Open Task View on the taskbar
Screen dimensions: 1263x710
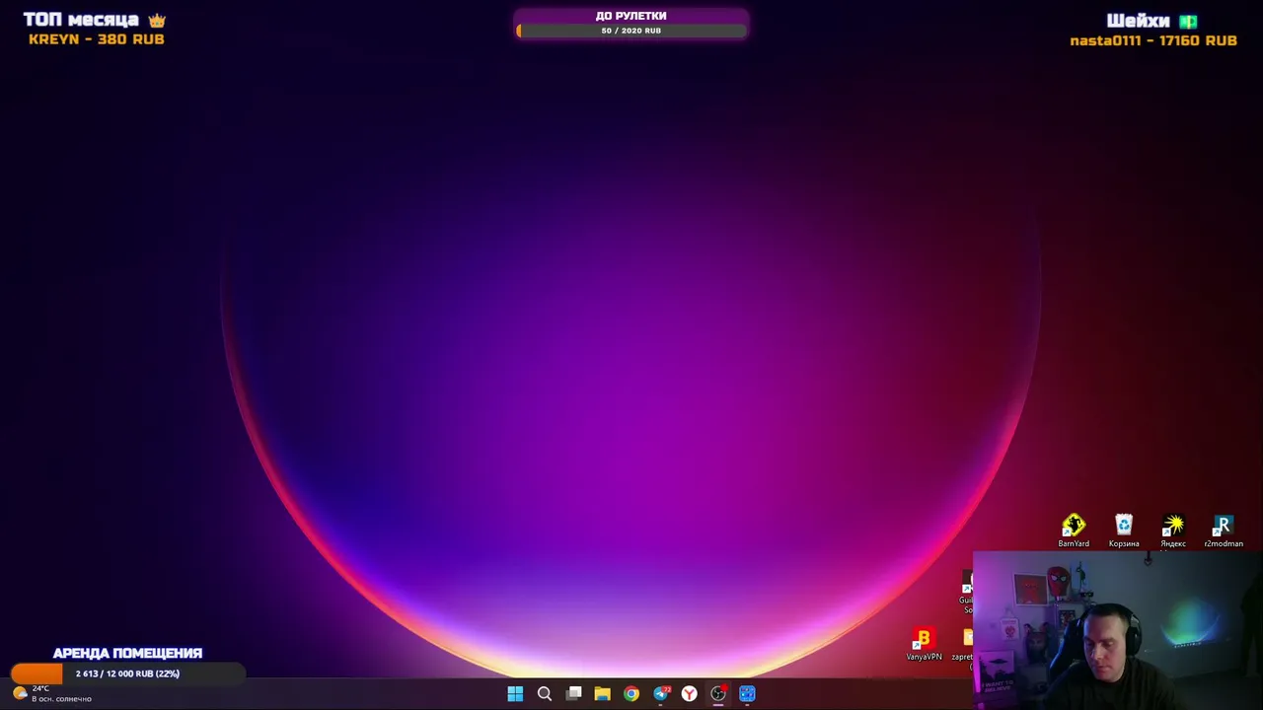click(573, 694)
